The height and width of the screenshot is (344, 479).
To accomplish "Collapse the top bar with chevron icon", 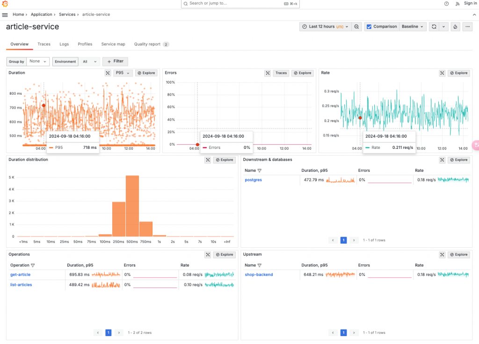I will (474, 14).
